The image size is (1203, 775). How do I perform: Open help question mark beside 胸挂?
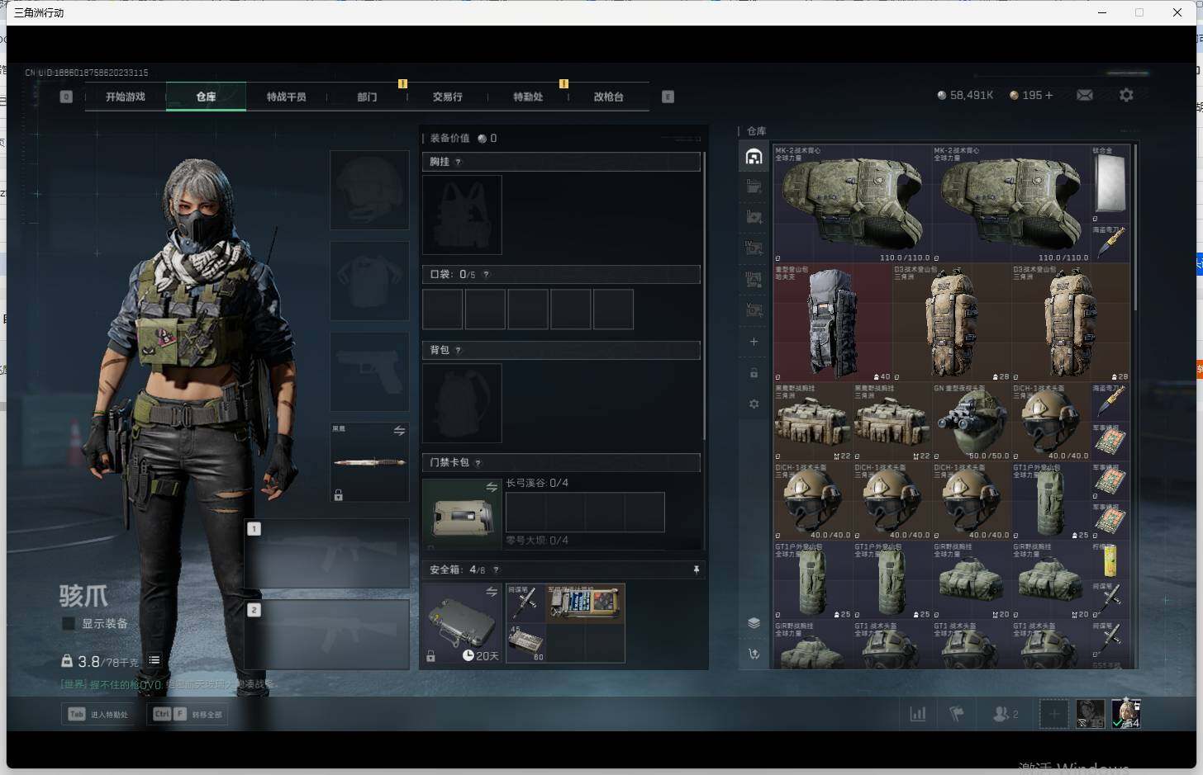[x=459, y=162]
